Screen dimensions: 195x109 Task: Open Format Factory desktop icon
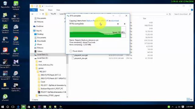point(16,29)
